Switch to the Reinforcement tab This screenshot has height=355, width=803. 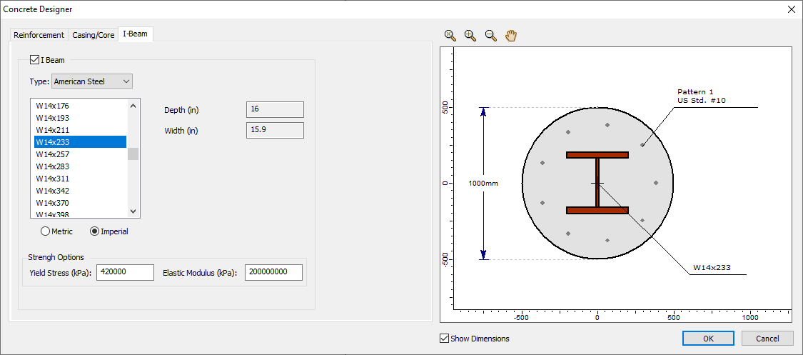click(39, 35)
